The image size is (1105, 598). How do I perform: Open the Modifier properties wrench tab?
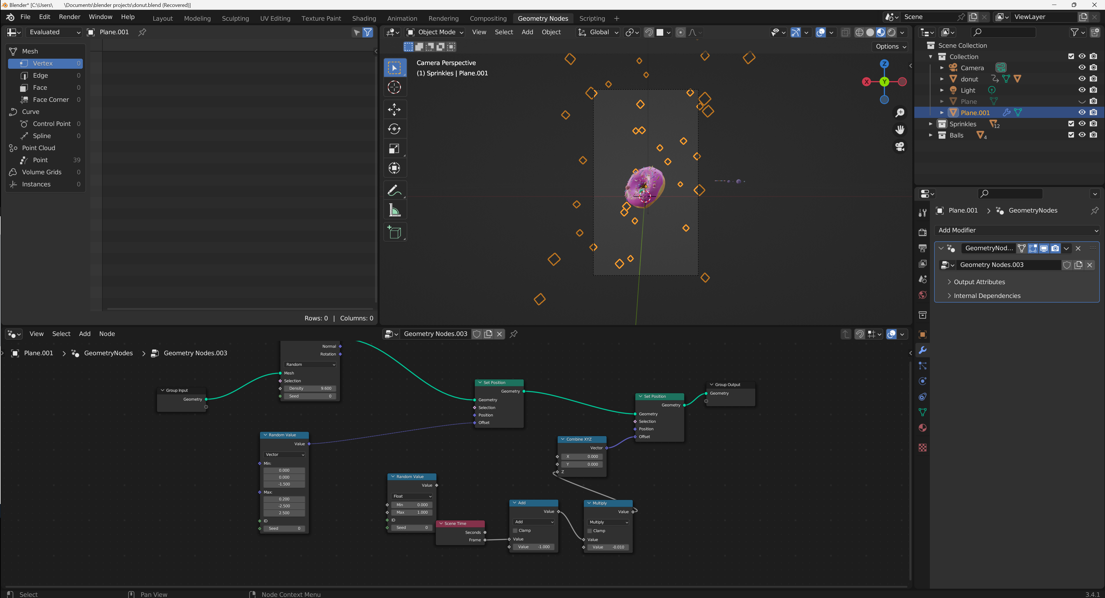coord(922,350)
